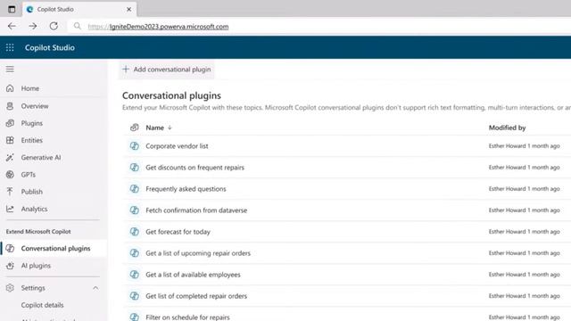Open the app launcher waffle icon

10,47
